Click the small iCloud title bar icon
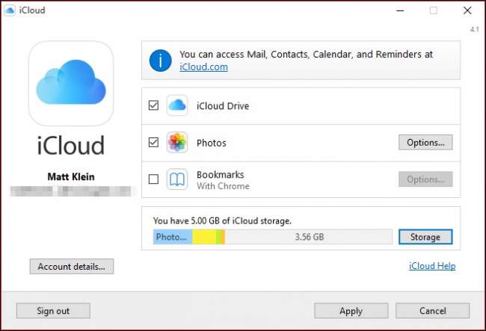The image size is (486, 331). [10, 10]
